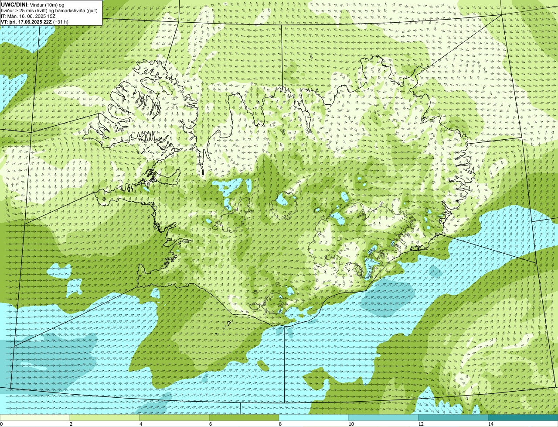Click the legend scale label '0'
558x427 pixels.
tap(1, 424)
